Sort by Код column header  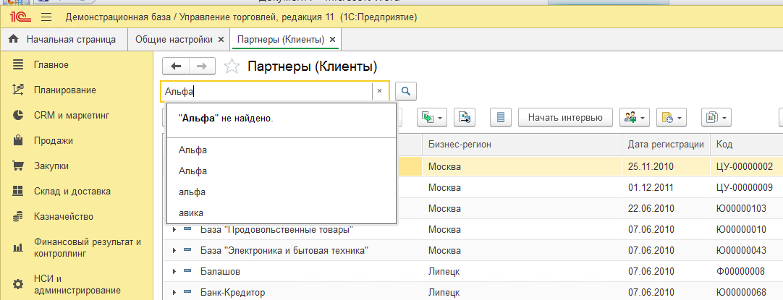tap(746, 145)
